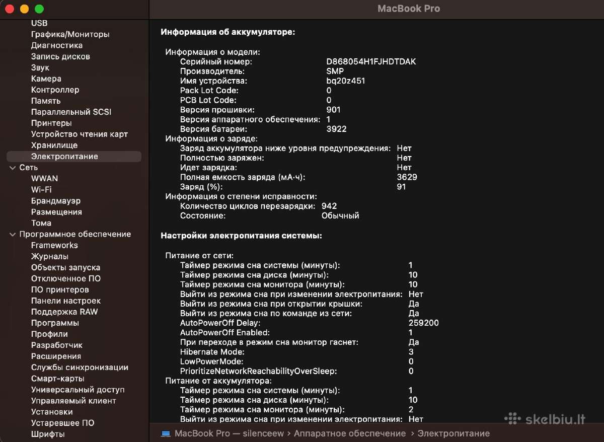Click heading Информация об аккумуляторе
Image resolution: width=604 pixels, height=442 pixels.
click(x=228, y=32)
